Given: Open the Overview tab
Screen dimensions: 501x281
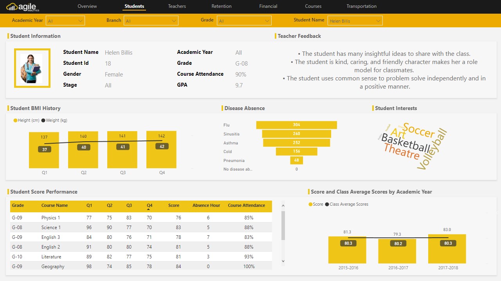Looking at the screenshot, I should click(87, 6).
